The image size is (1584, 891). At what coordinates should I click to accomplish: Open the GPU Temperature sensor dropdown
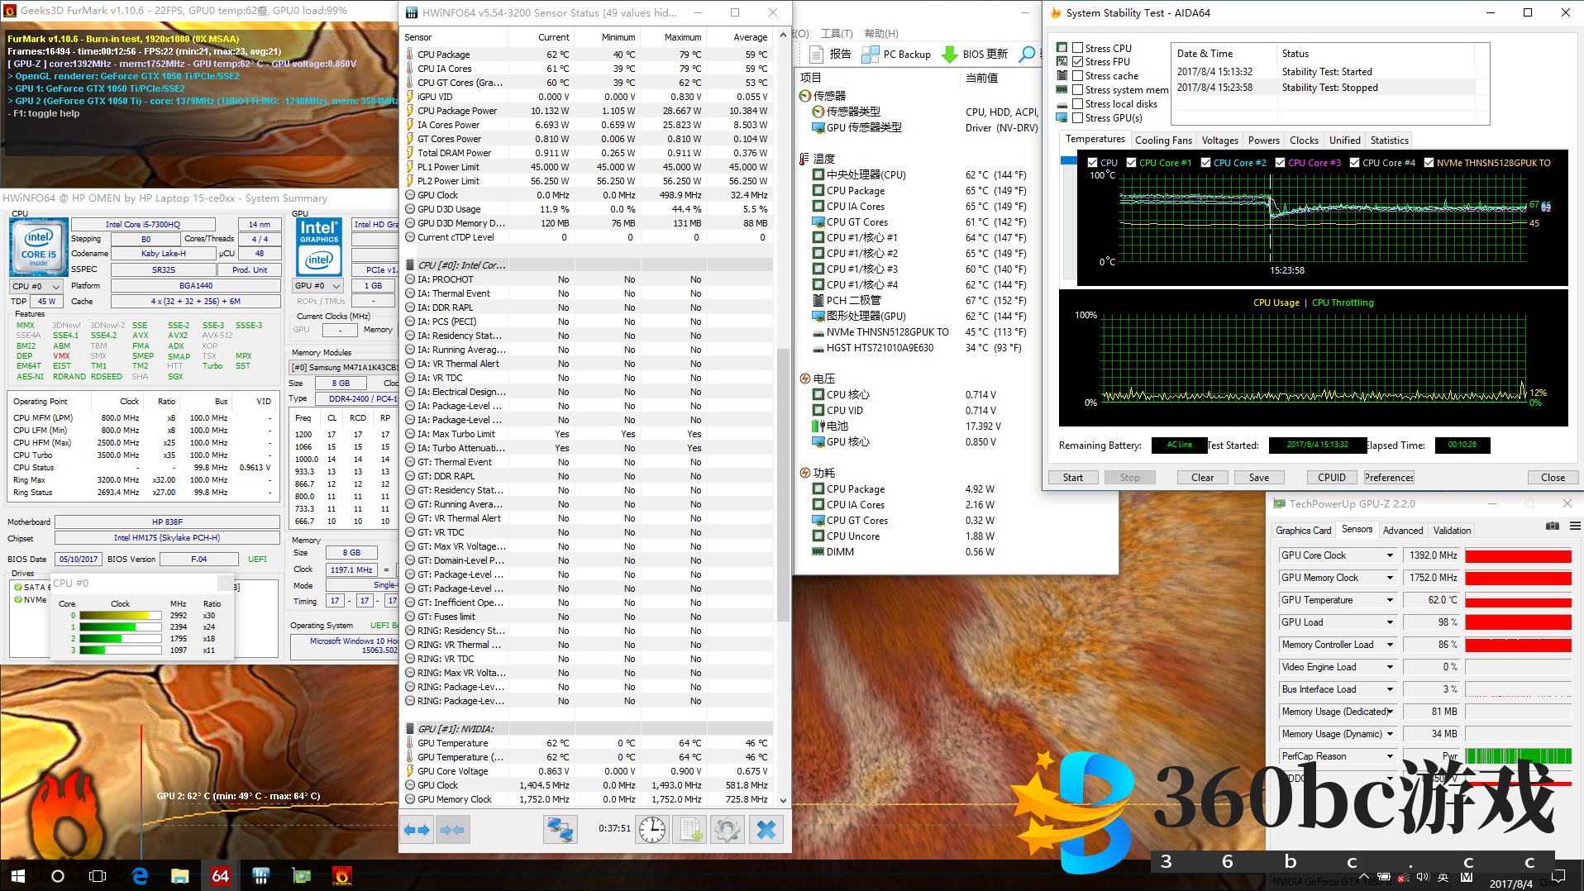click(x=1390, y=600)
